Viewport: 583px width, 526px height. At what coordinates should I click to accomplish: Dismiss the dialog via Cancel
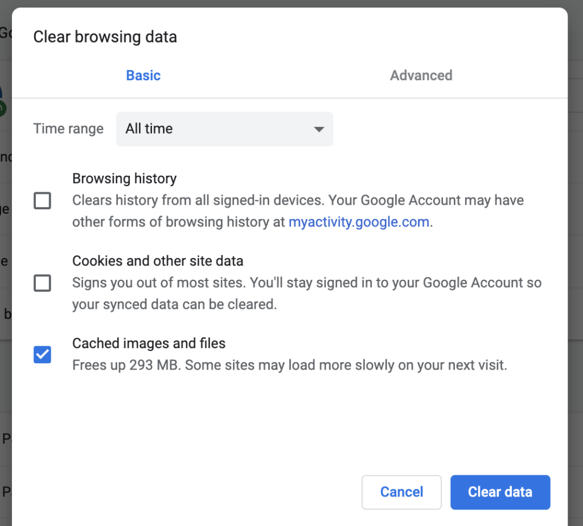(x=401, y=492)
